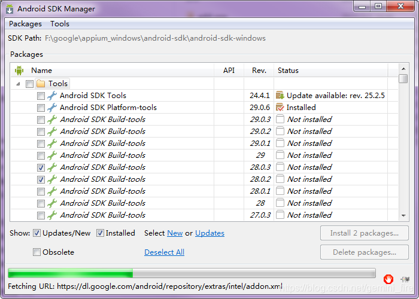The width and height of the screenshot is (419, 299).
Task: Click 'Update available: rev. 25.2.5' text
Action: pos(336,96)
